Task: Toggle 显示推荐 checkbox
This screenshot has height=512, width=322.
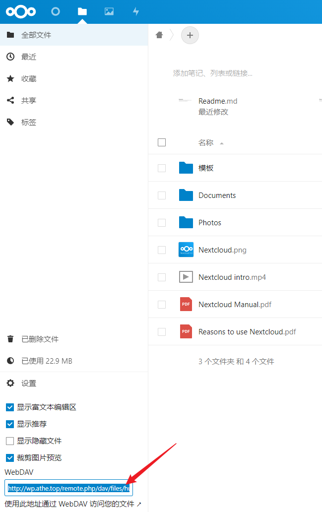Action: pyautogui.click(x=10, y=424)
